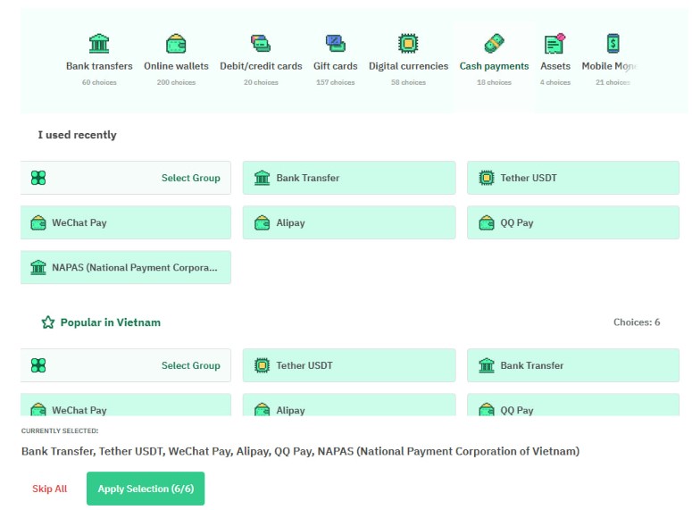Select QQ Pay under Popular in Vietnam
The height and width of the screenshot is (510, 692).
click(x=573, y=405)
